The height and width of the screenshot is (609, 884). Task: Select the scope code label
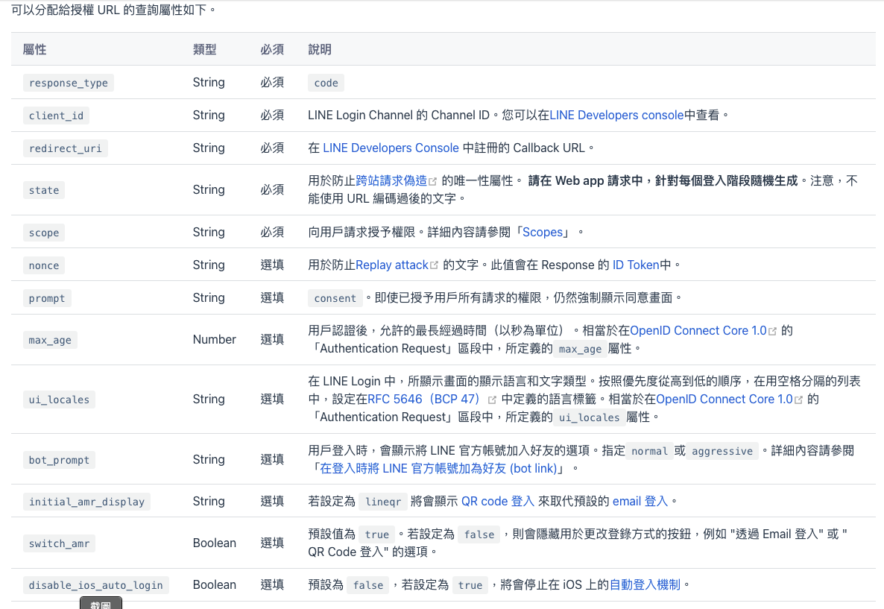point(44,233)
